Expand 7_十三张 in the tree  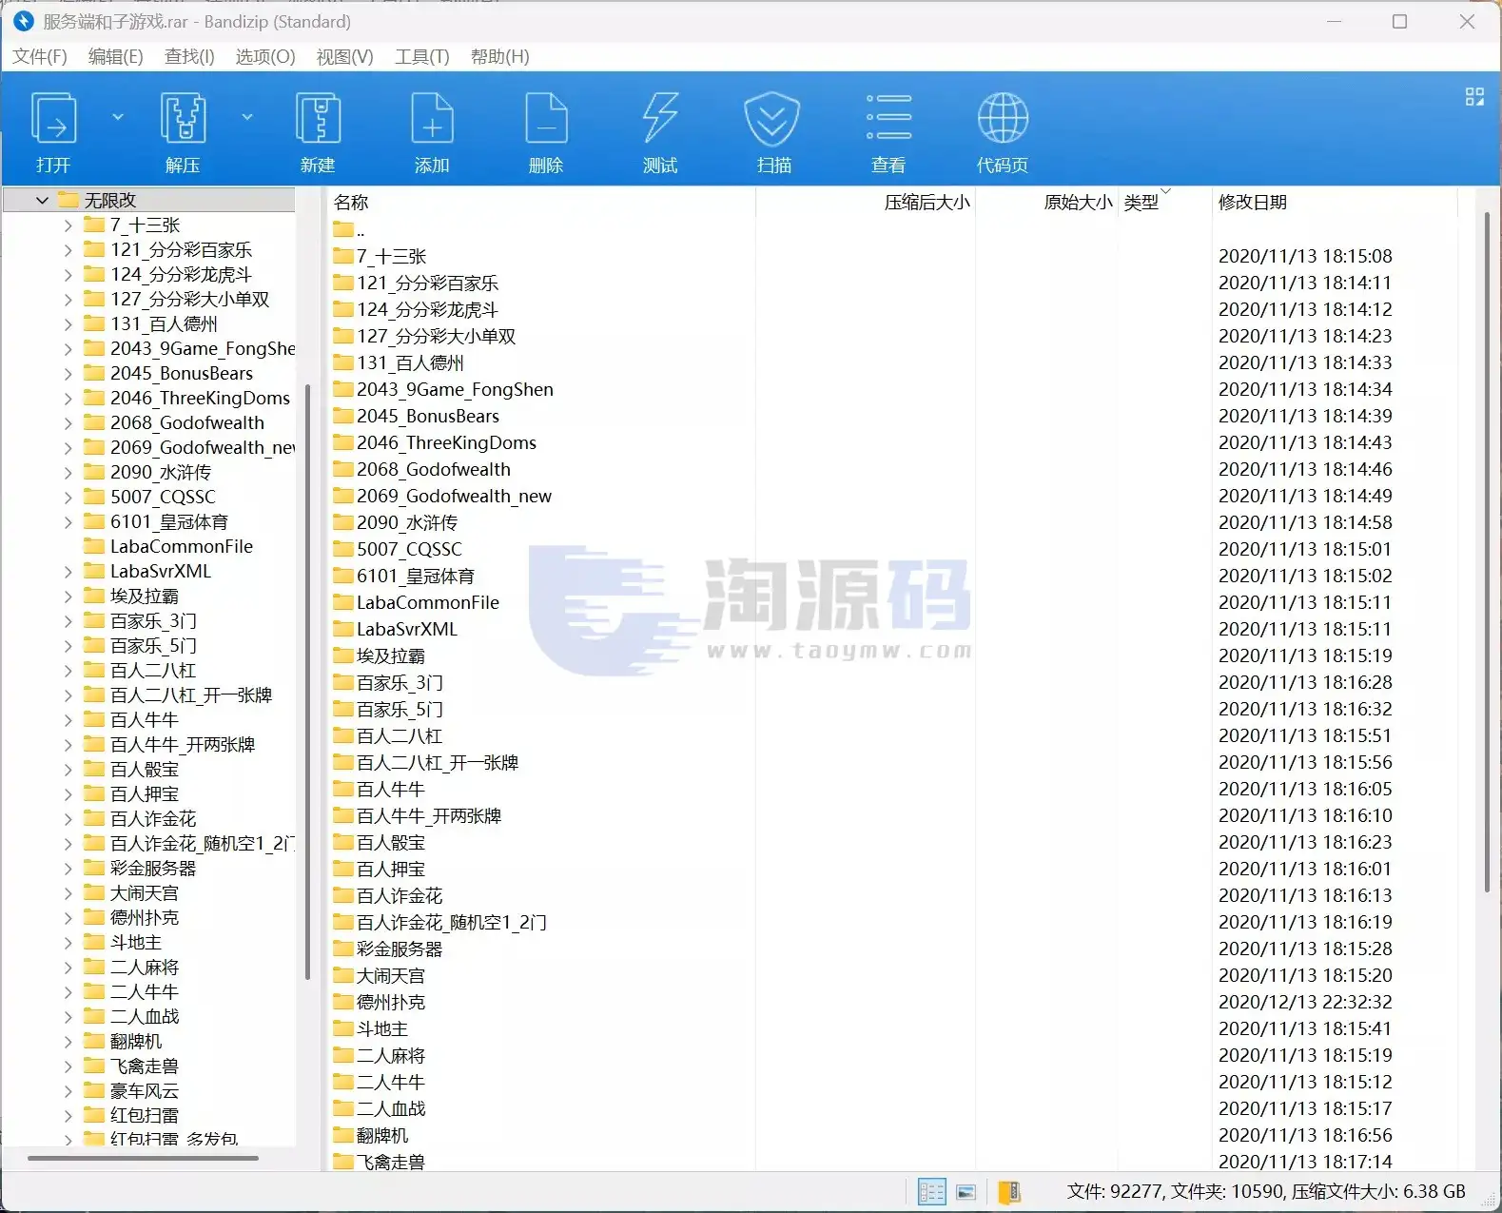68,225
